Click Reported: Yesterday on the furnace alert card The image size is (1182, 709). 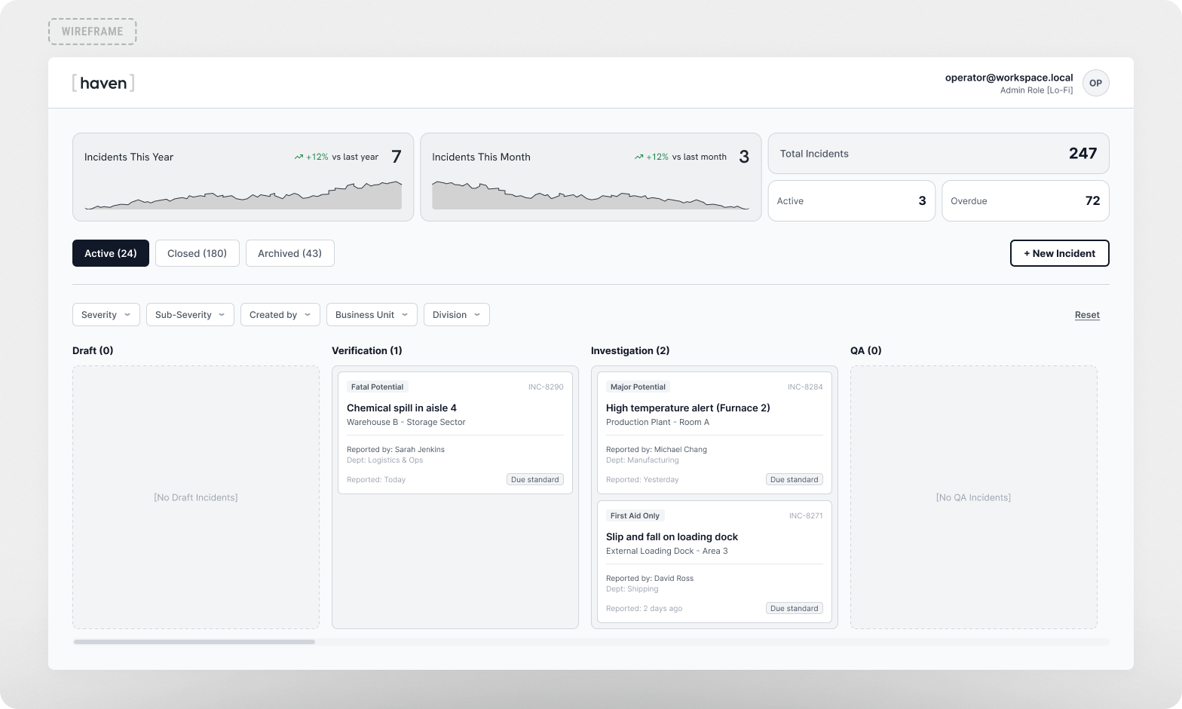642,479
